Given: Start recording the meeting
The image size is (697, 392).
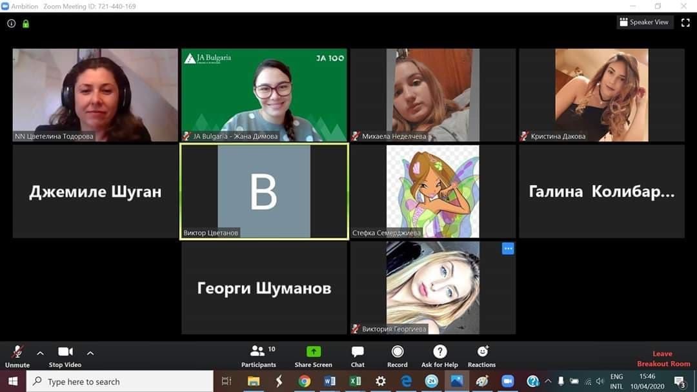Looking at the screenshot, I should coord(398,355).
